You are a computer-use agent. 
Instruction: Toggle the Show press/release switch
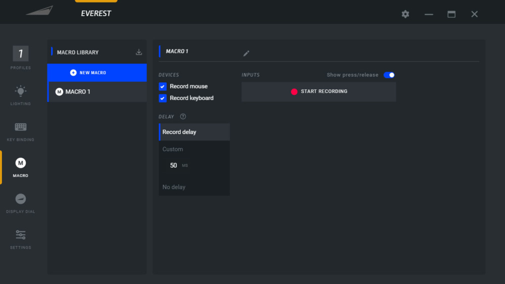pos(389,75)
